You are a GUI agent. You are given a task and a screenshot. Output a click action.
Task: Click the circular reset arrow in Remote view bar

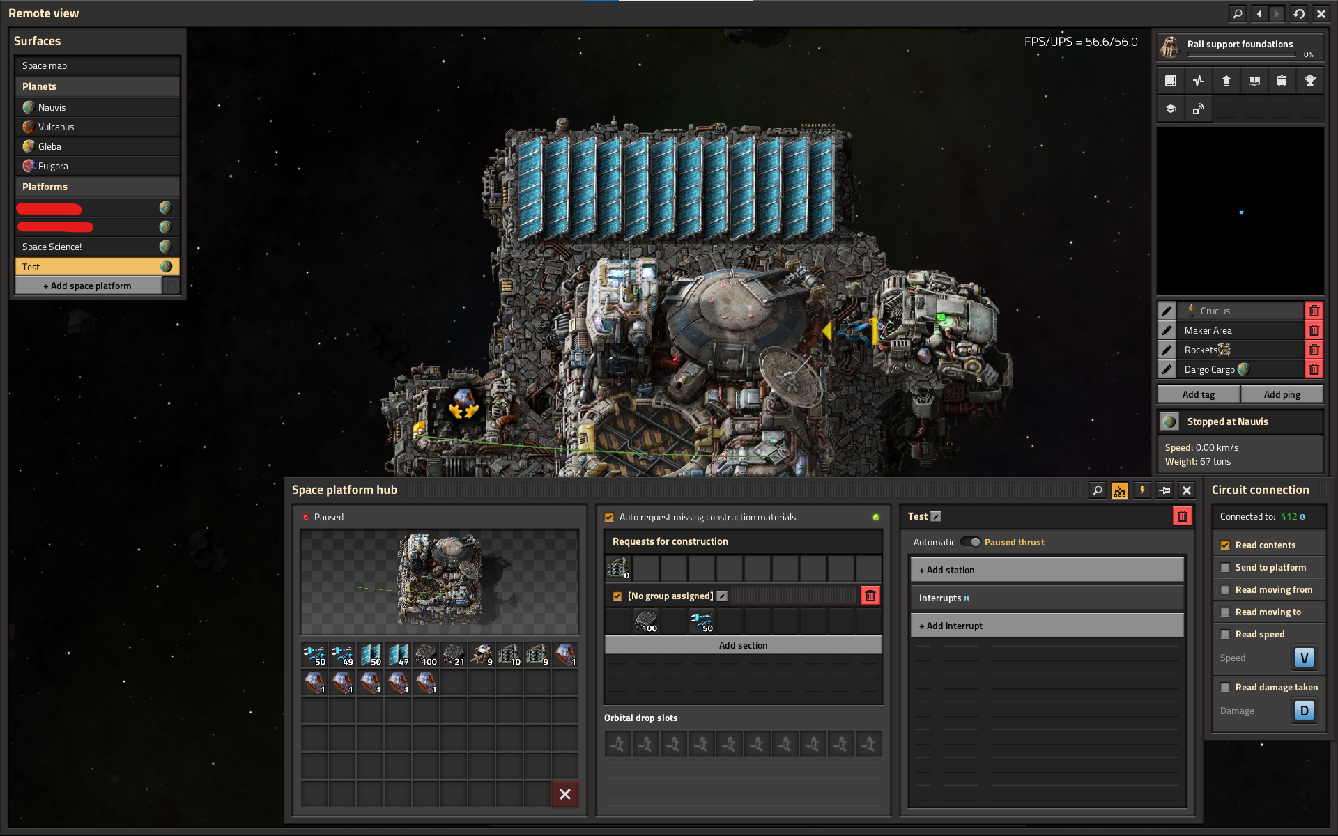coord(1299,13)
